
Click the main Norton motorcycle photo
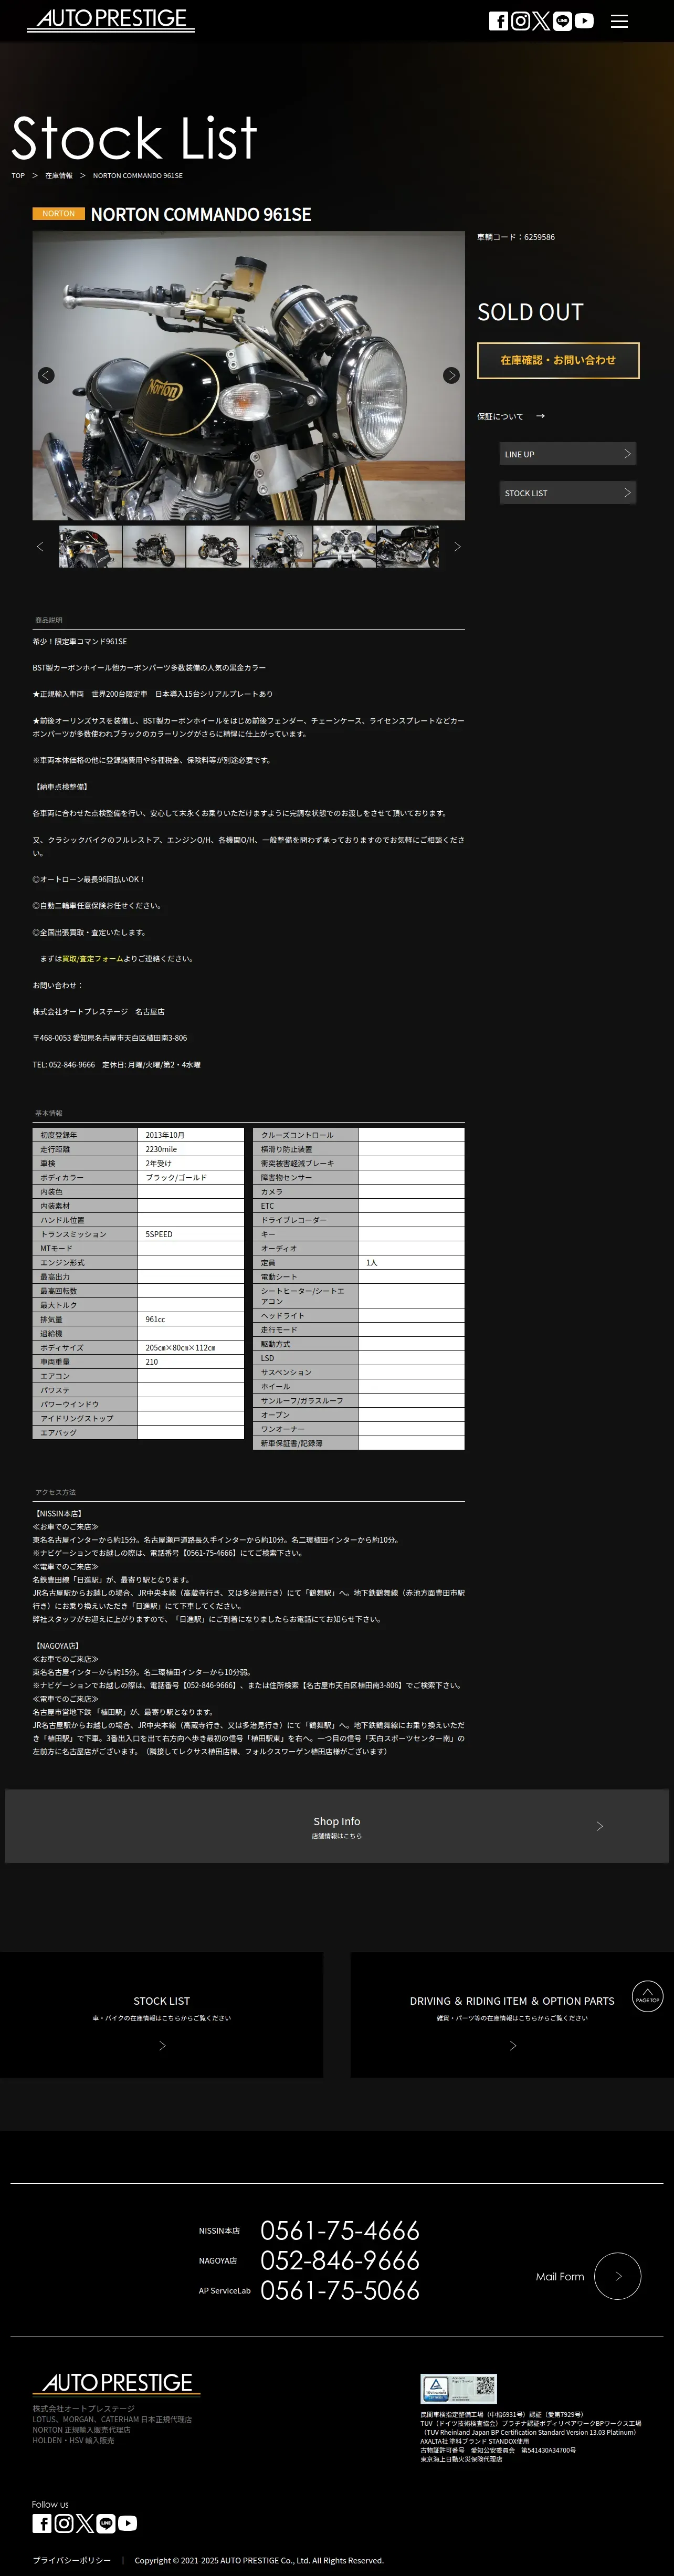click(249, 376)
